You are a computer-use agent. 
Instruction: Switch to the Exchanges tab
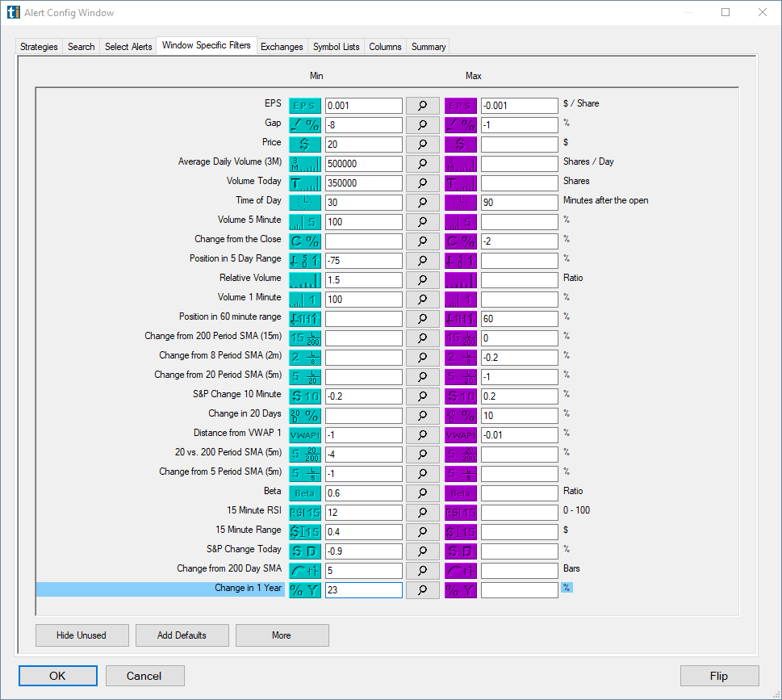281,46
